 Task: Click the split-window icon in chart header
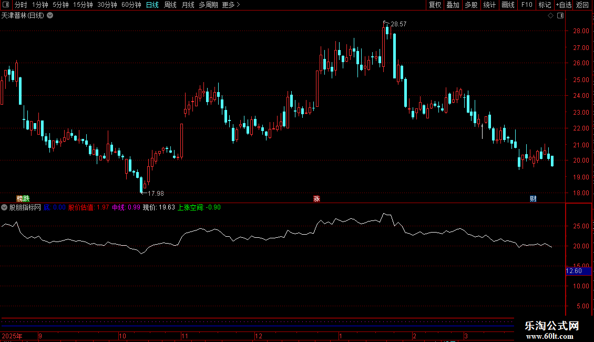click(x=560, y=16)
